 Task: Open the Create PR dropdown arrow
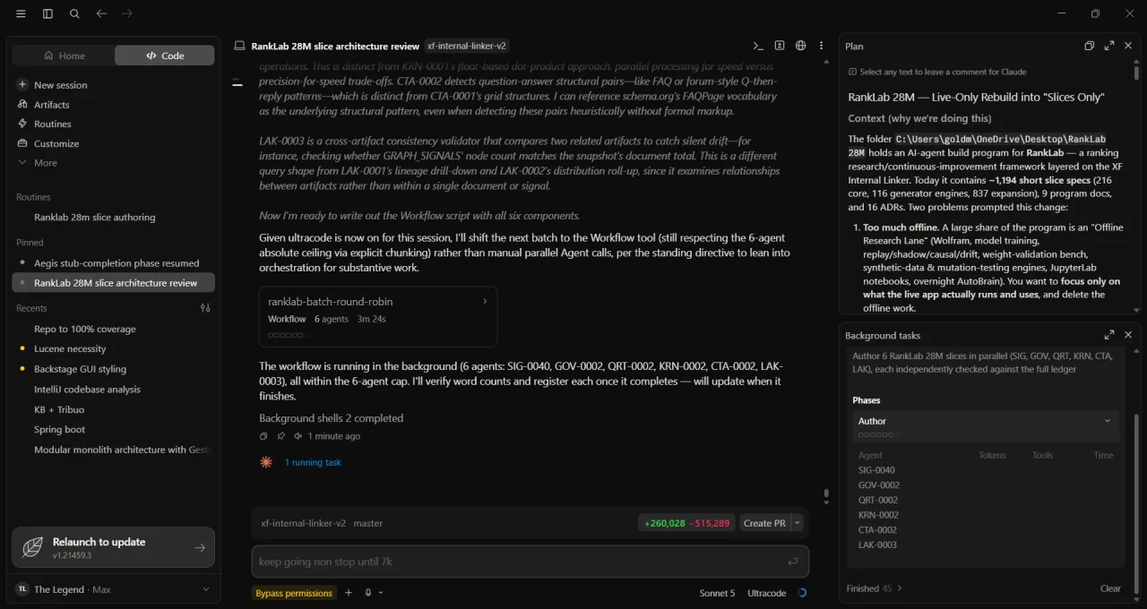coord(798,523)
